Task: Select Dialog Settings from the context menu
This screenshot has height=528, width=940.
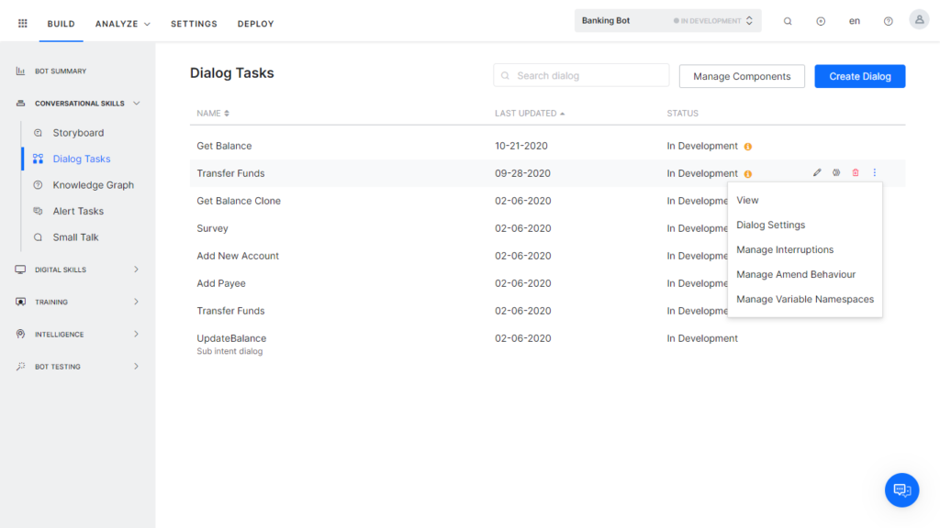Action: coord(770,225)
